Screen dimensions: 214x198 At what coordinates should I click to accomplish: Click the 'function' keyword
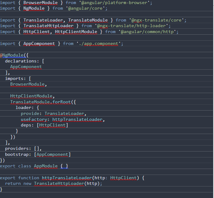coord(29,178)
